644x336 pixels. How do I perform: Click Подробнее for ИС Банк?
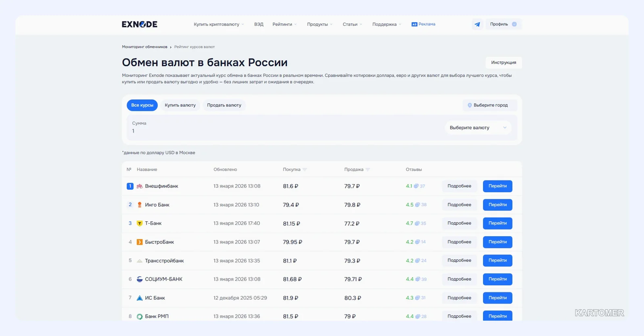pos(459,298)
